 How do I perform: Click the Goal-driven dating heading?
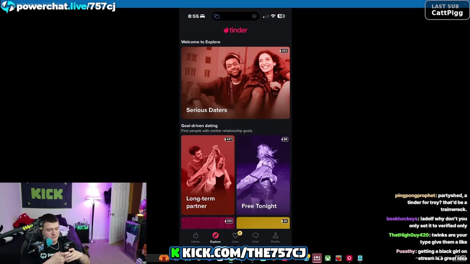click(x=199, y=126)
